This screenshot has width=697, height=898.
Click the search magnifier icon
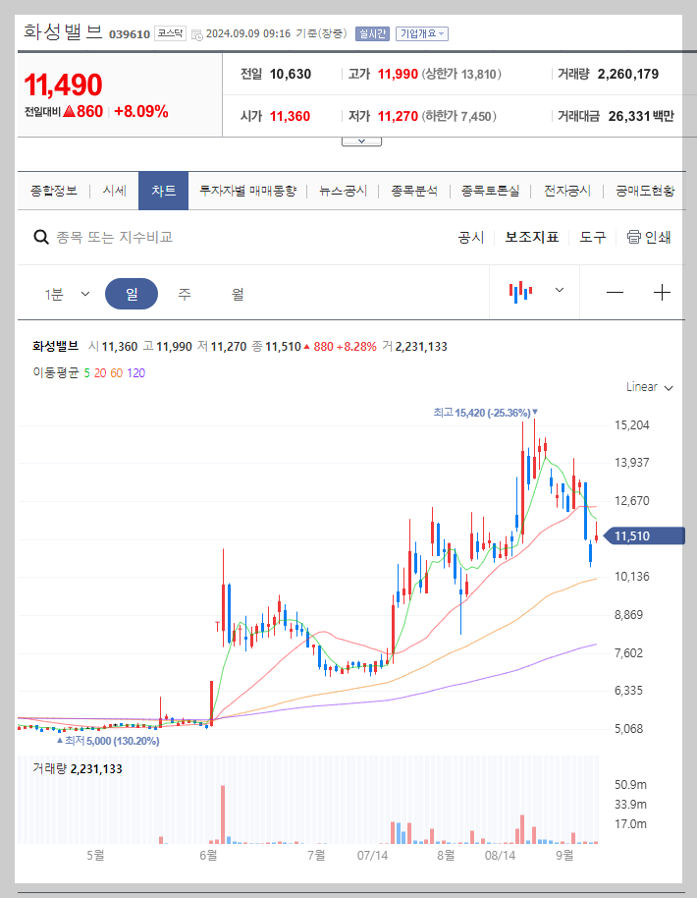tap(41, 236)
